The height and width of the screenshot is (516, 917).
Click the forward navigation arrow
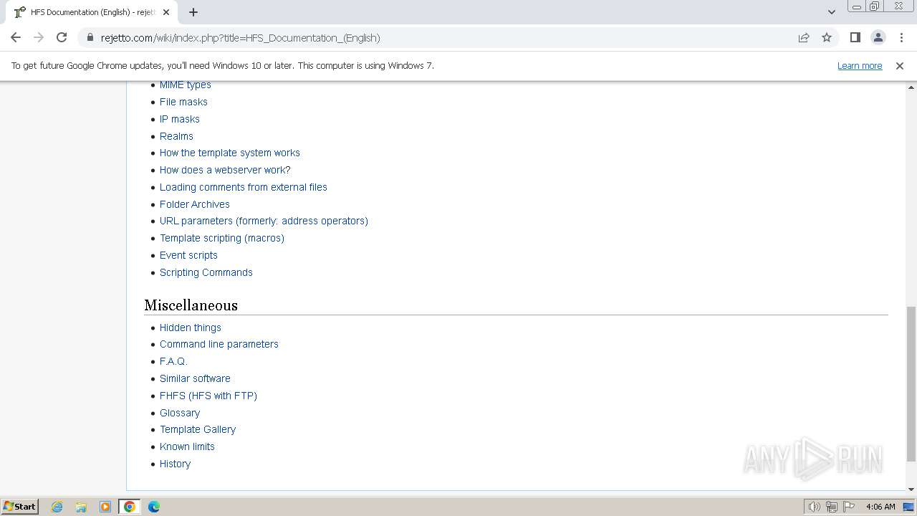tap(39, 37)
